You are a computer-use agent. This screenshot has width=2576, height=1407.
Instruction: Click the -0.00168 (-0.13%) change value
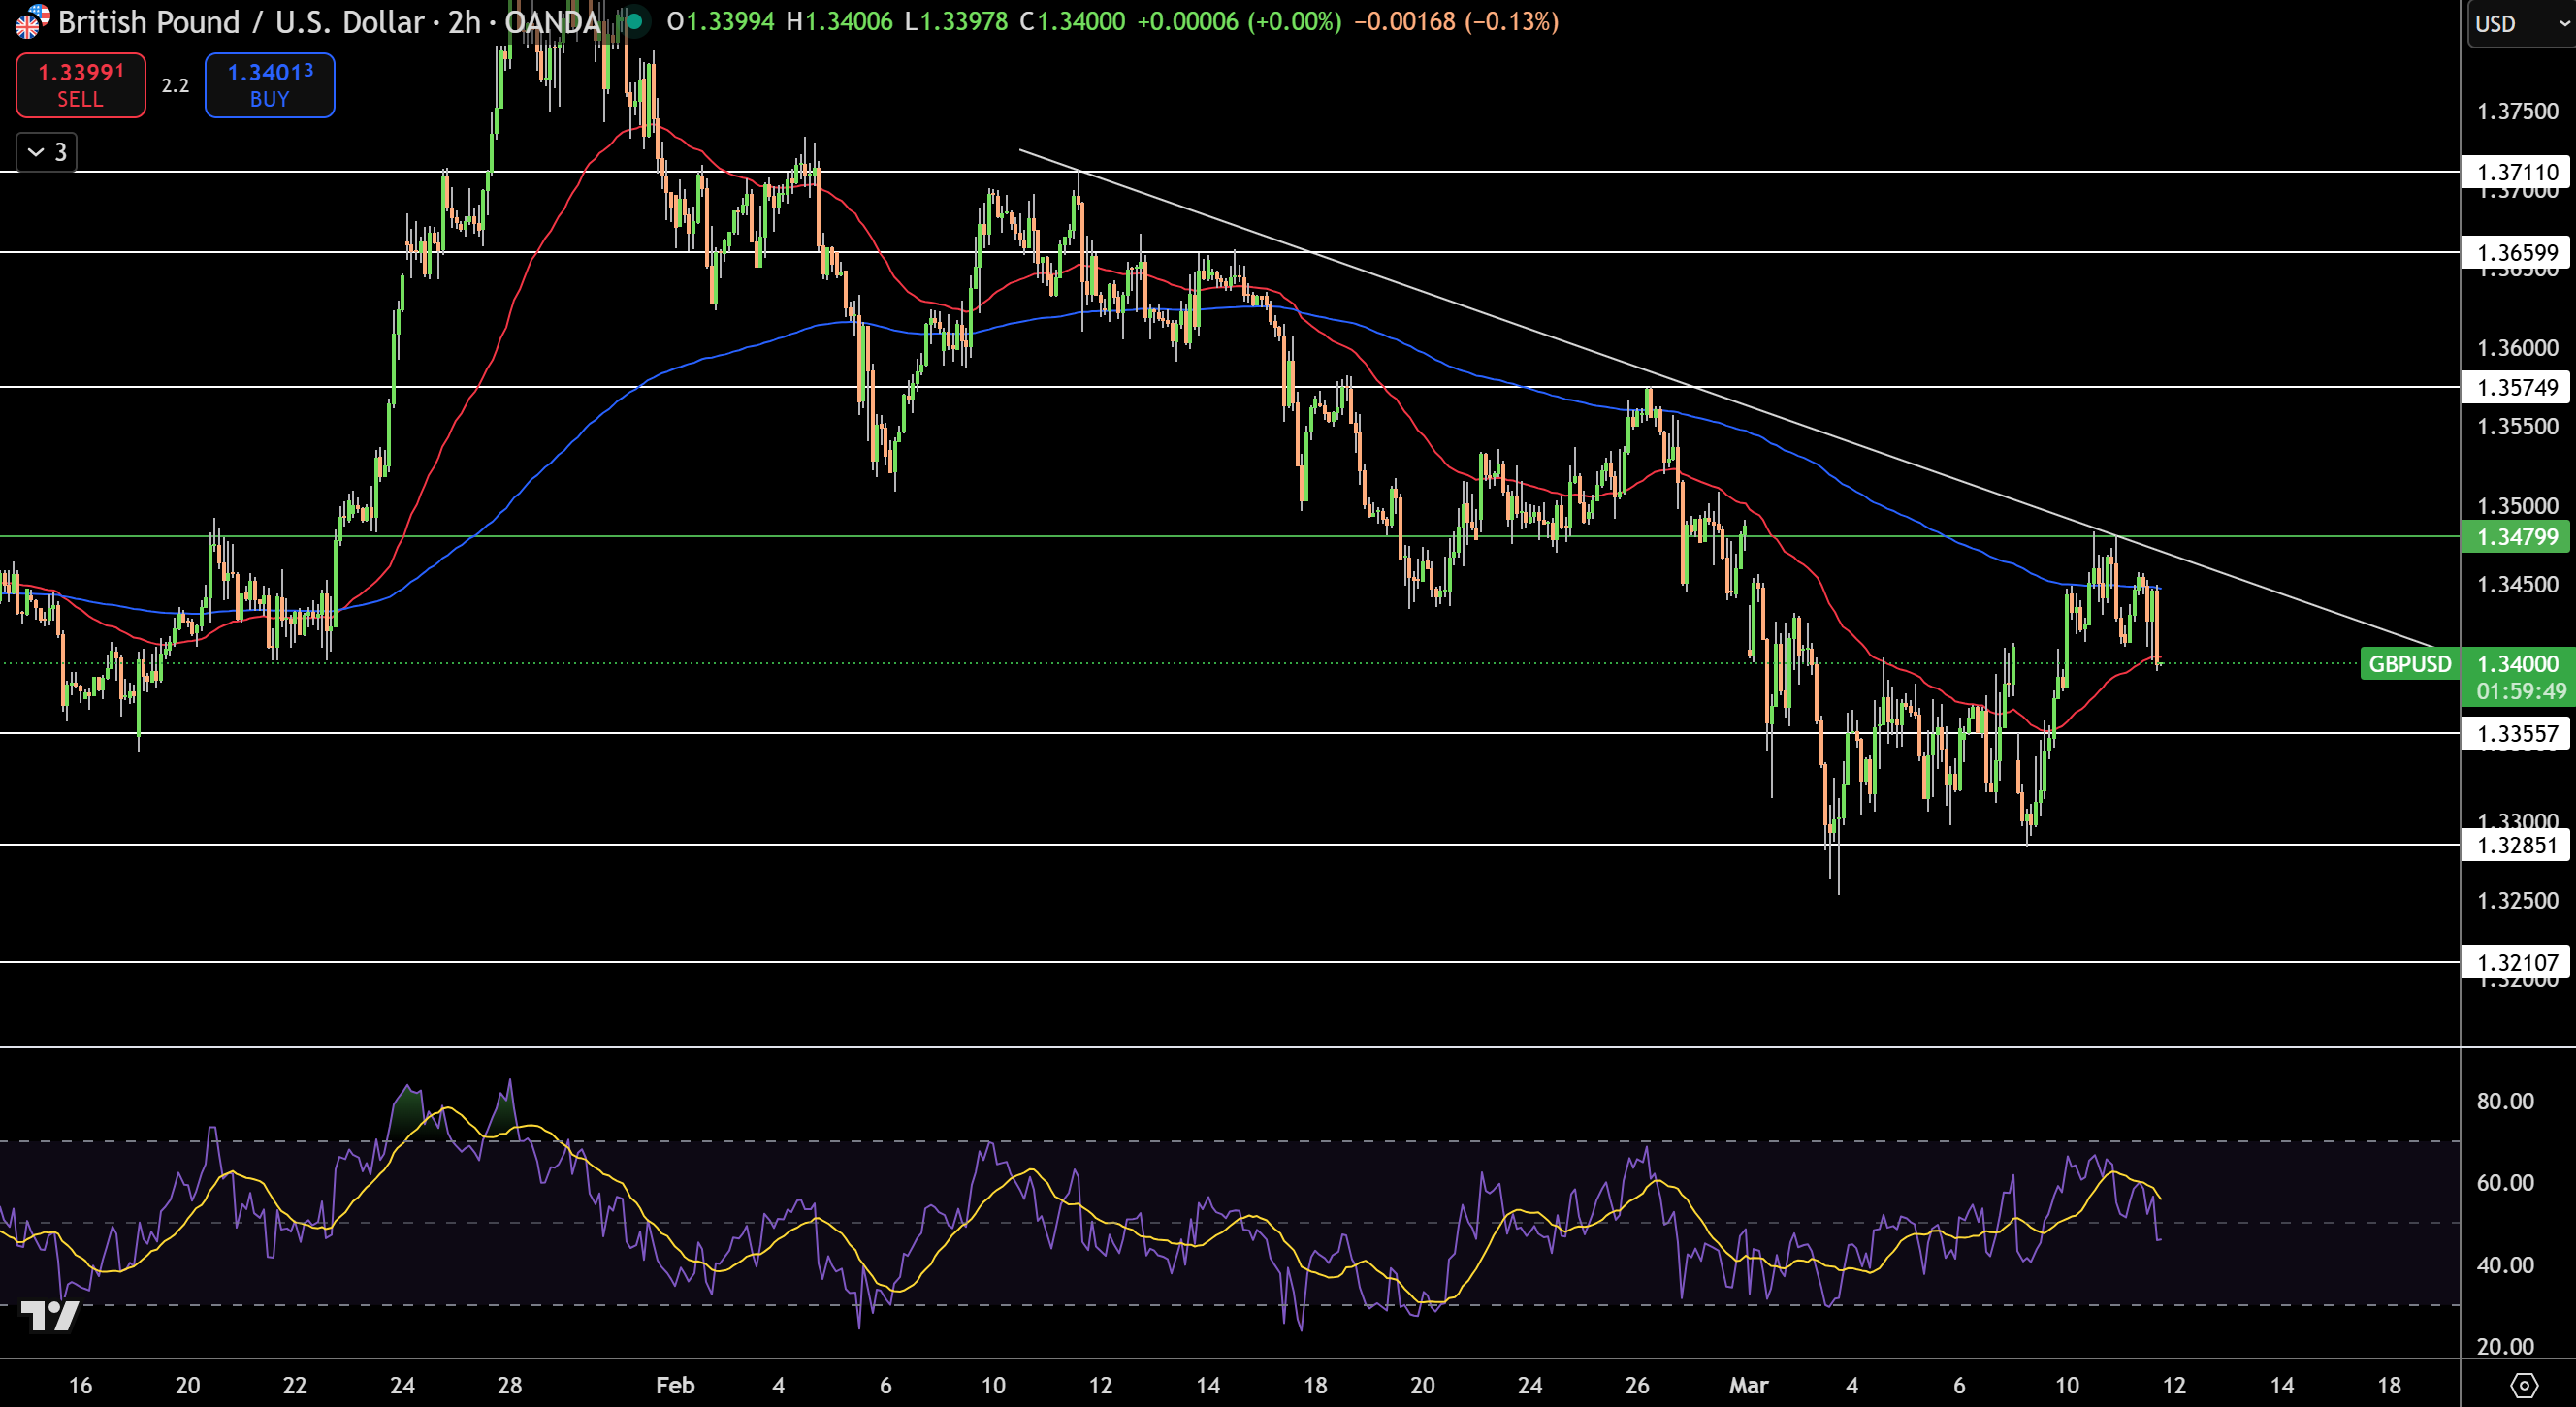point(1456,21)
